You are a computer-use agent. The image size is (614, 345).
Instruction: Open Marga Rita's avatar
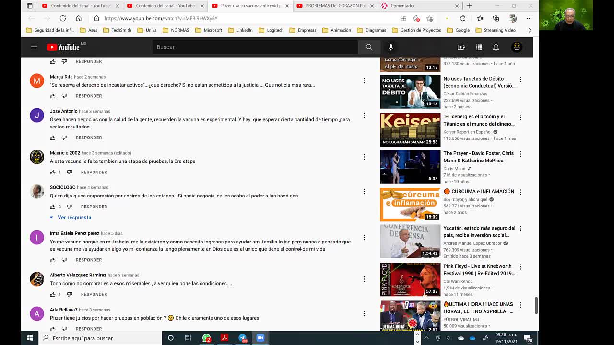click(37, 80)
